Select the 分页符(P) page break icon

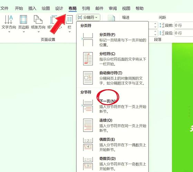[x=88, y=40]
